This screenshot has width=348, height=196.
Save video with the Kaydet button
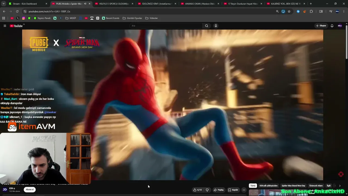pyautogui.click(x=233, y=190)
